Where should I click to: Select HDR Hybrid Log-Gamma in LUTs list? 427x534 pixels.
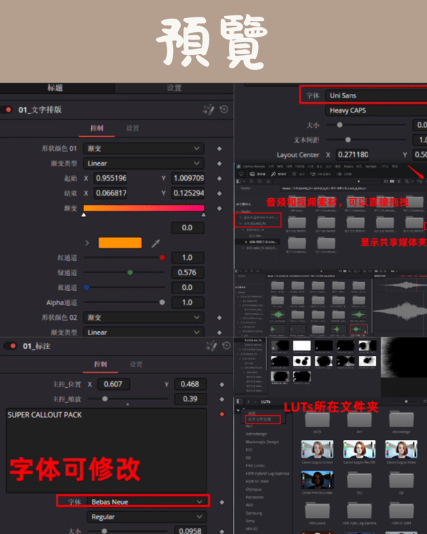(267, 474)
